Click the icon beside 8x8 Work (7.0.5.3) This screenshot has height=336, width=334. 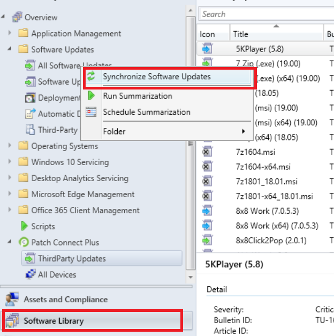pyautogui.click(x=207, y=211)
